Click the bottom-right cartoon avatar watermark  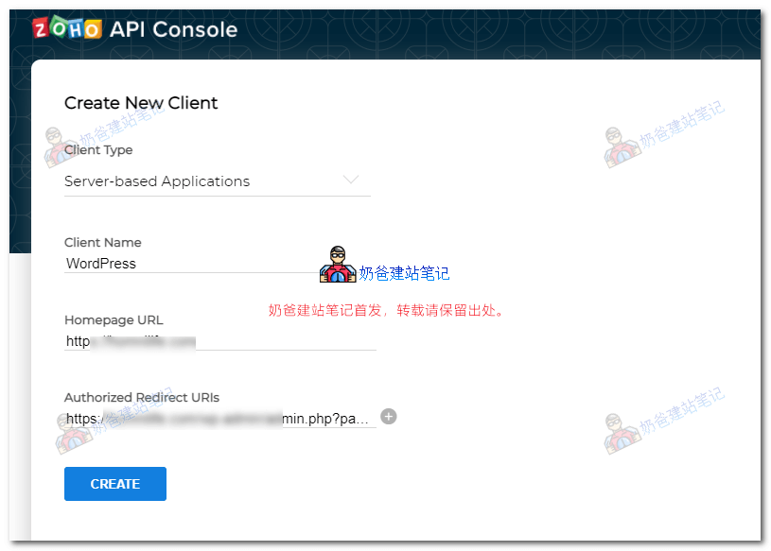pos(620,433)
